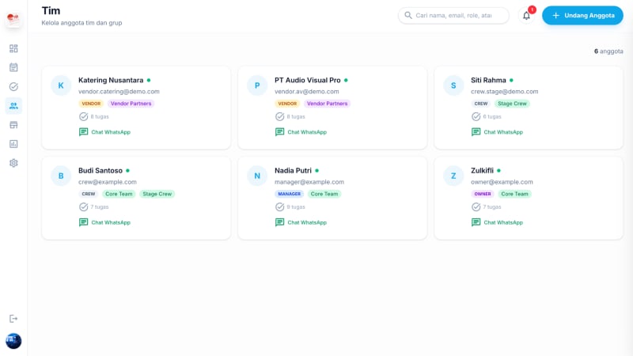Viewport: 633px width, 356px height.
Task: Open the reports chart icon in sidebar
Action: [x=13, y=144]
